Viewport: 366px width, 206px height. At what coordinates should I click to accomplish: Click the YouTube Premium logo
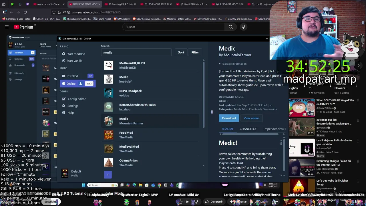coord(23,27)
